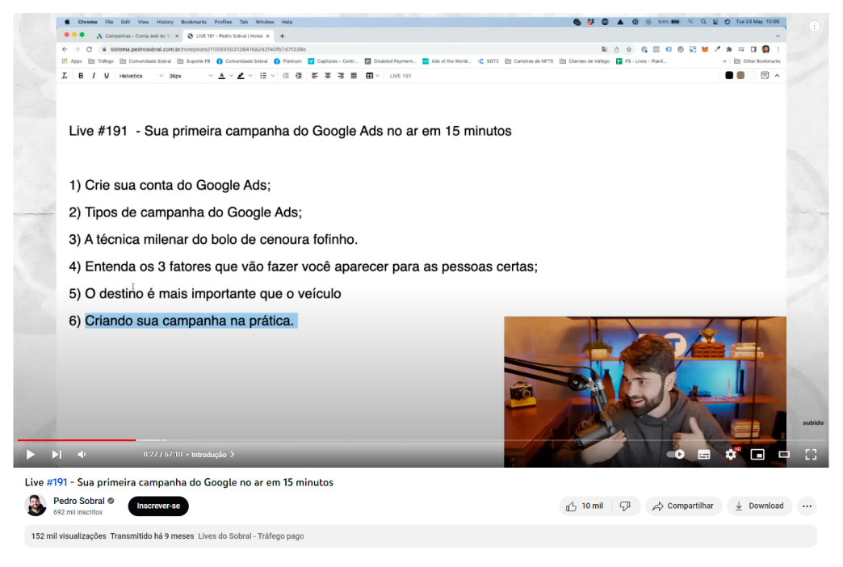
Task: Click the Pedro Sobral channel avatar
Action: 36,505
